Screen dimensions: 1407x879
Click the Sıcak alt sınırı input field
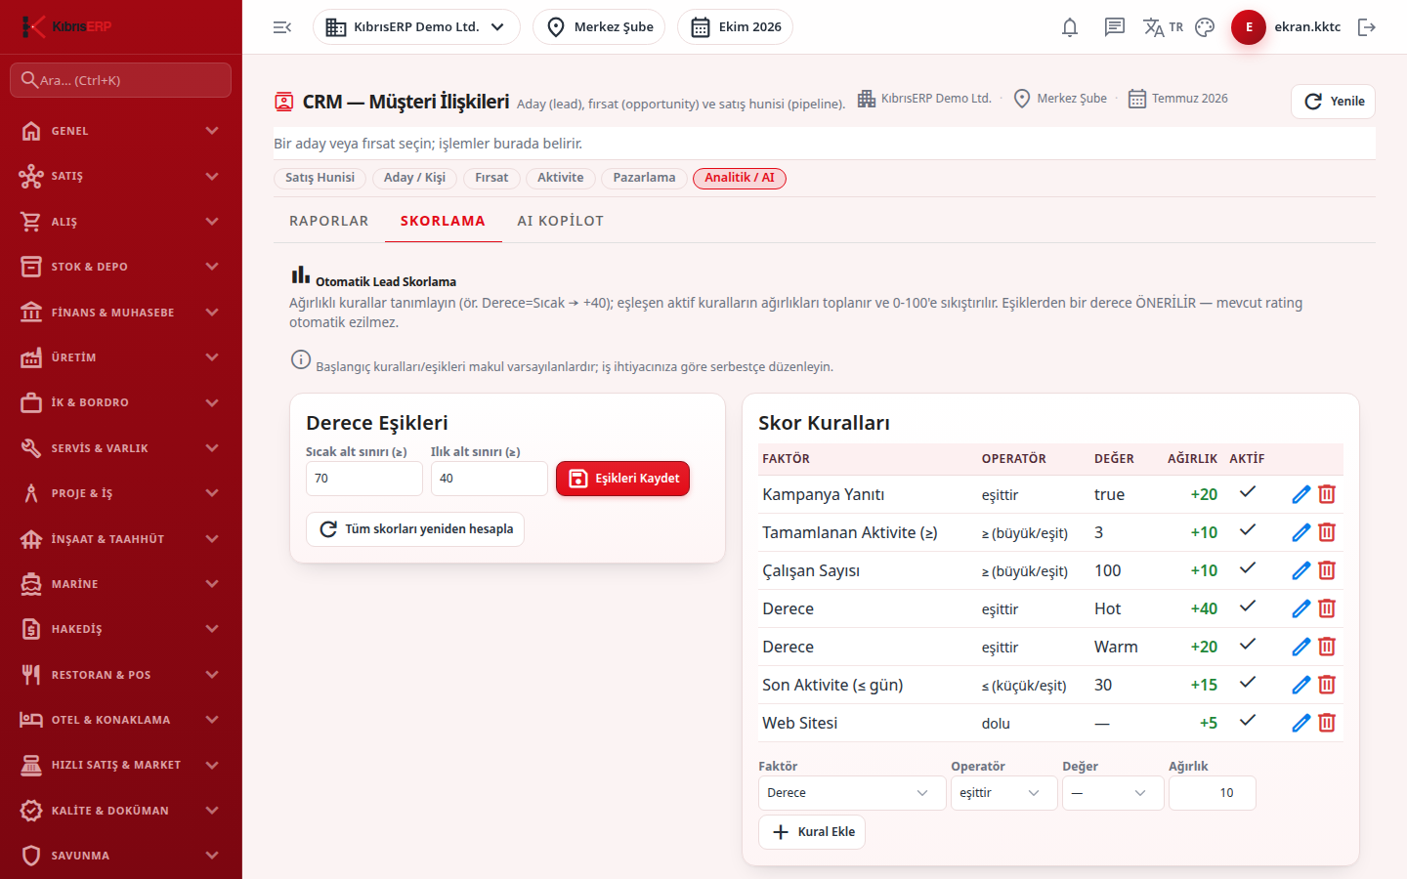pyautogui.click(x=363, y=479)
